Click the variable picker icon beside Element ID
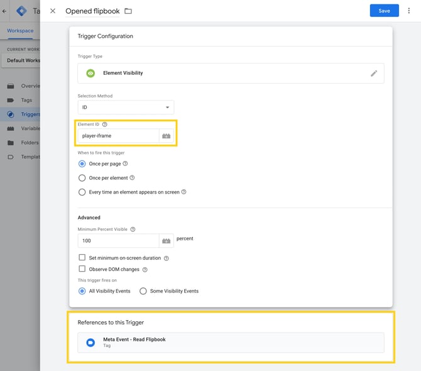The height and width of the screenshot is (371, 421). point(166,136)
